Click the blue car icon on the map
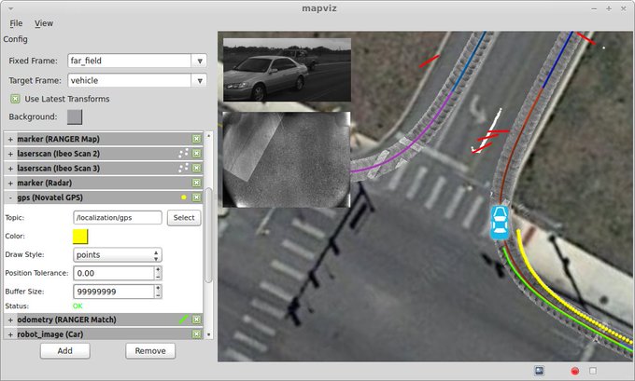This screenshot has width=635, height=381. point(500,222)
